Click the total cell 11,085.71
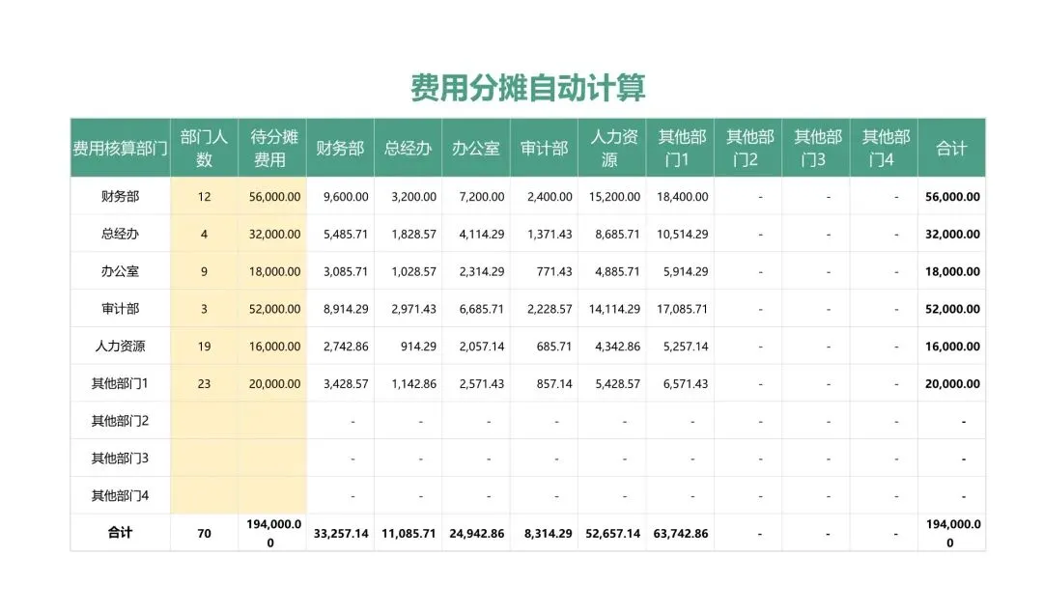This screenshot has width=1043, height=612. pyautogui.click(x=408, y=533)
